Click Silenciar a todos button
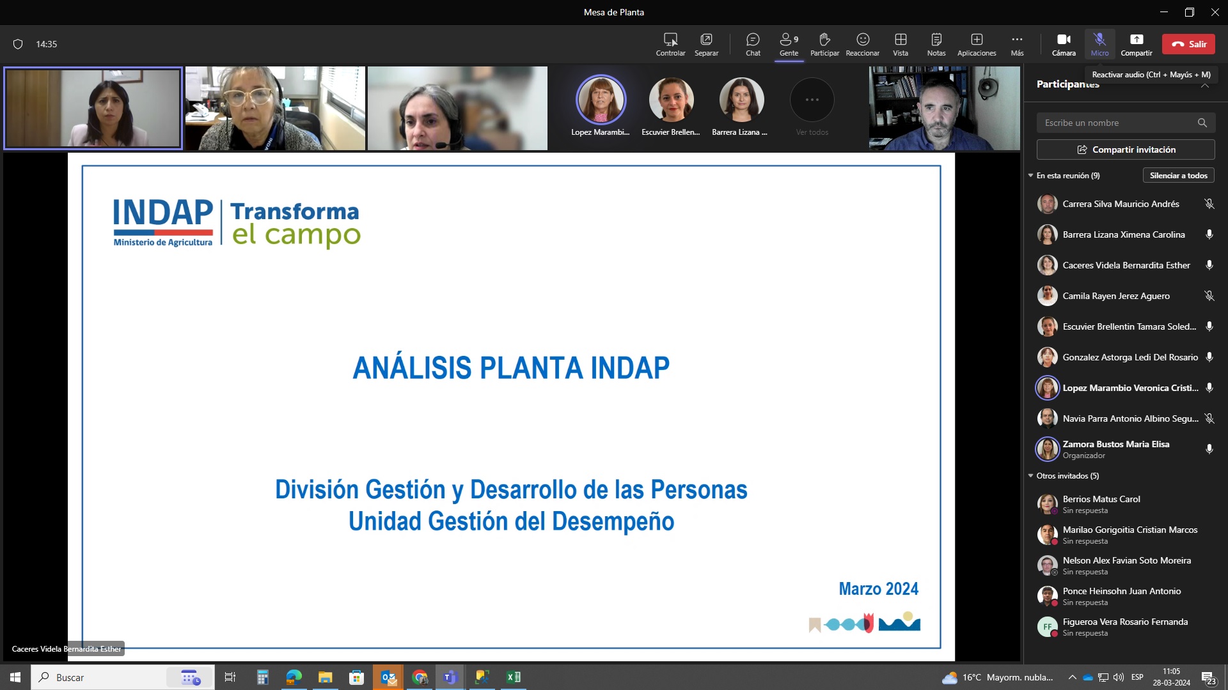 pyautogui.click(x=1178, y=175)
